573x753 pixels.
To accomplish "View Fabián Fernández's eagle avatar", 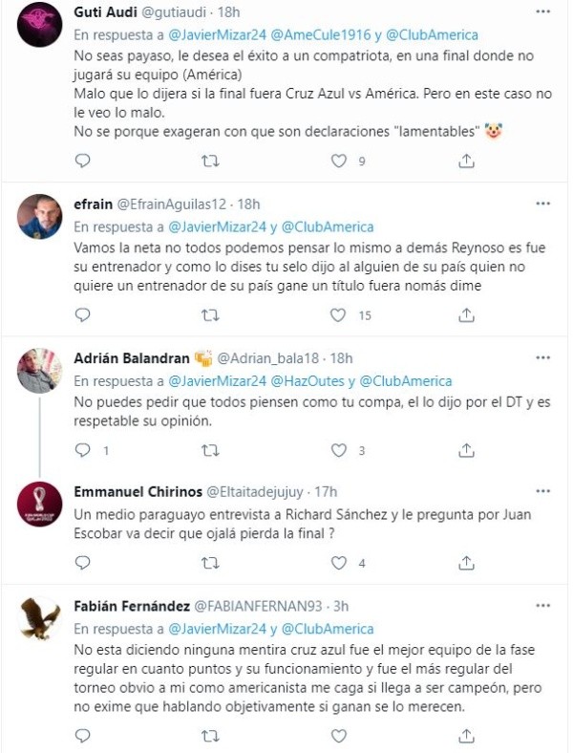I will click(x=40, y=619).
